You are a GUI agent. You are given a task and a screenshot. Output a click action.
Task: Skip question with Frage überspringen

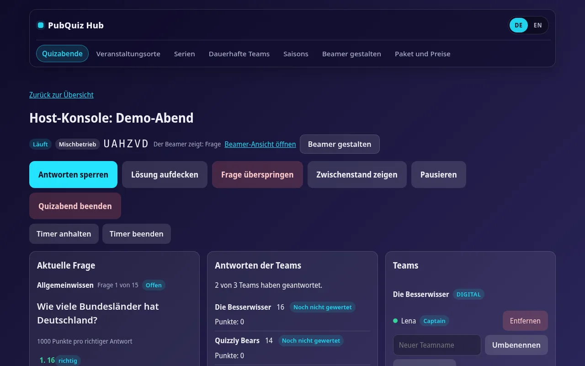pyautogui.click(x=257, y=174)
